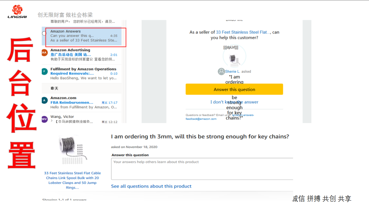369x207 pixels.
Task: Click the Amazon Advertising orange AA avatar
Action: click(x=44, y=52)
